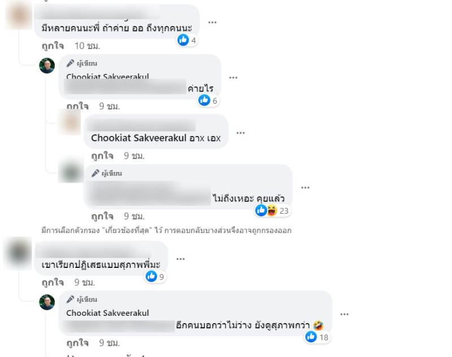
Task: View the 9 likes on 'ปฏิเสธแบบสุภาพ' comment
Action: [155, 276]
